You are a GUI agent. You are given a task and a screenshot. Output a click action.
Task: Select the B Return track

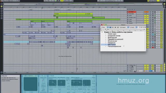pyautogui.click(x=132, y=67)
